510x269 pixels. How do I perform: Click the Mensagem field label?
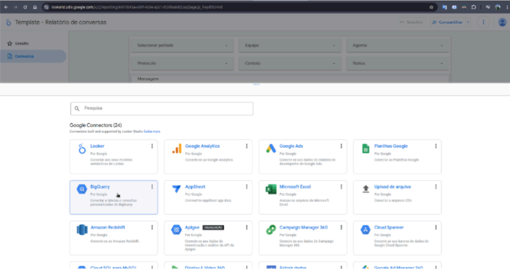[x=148, y=79]
